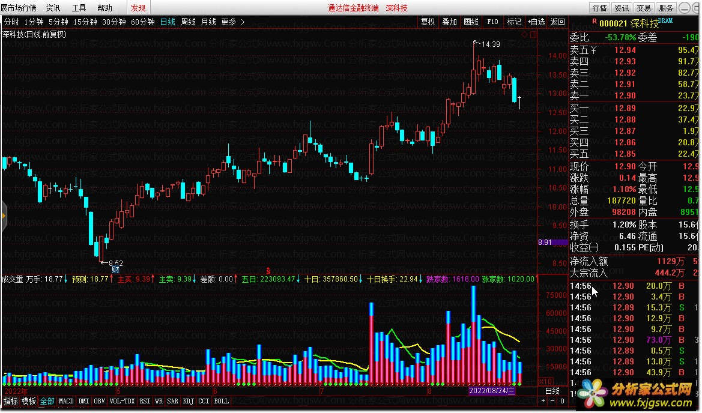The height and width of the screenshot is (413, 702).
Task: Switch to the 发现 tab
Action: 138,8
